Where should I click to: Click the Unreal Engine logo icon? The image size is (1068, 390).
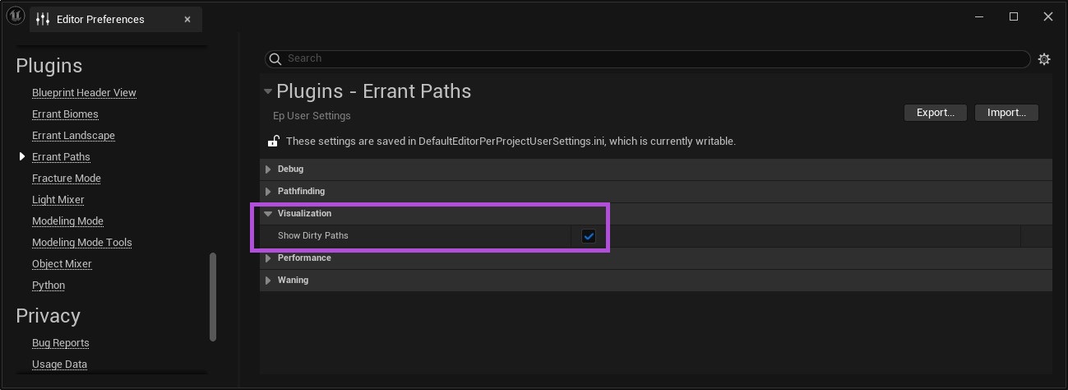[15, 17]
